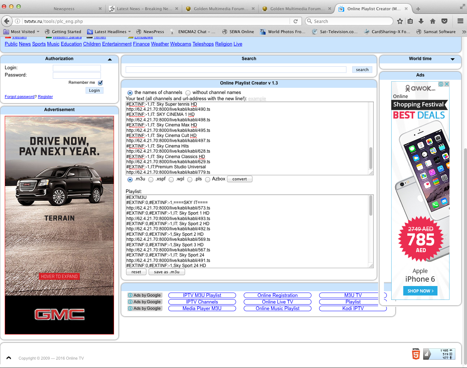Open a new tab with plus icon

418,9
